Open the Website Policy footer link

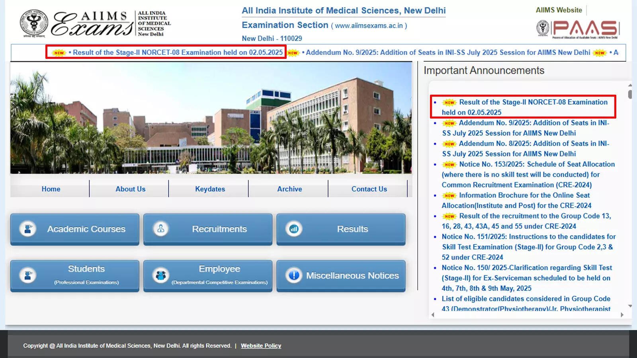pos(261,346)
